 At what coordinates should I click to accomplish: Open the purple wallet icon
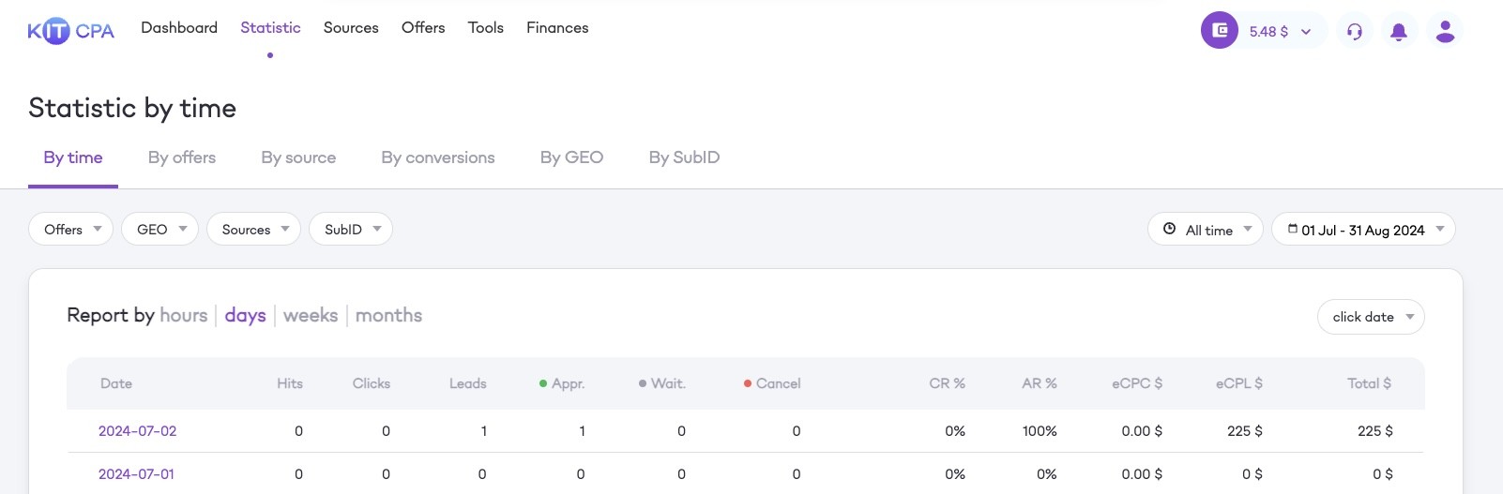[1220, 30]
